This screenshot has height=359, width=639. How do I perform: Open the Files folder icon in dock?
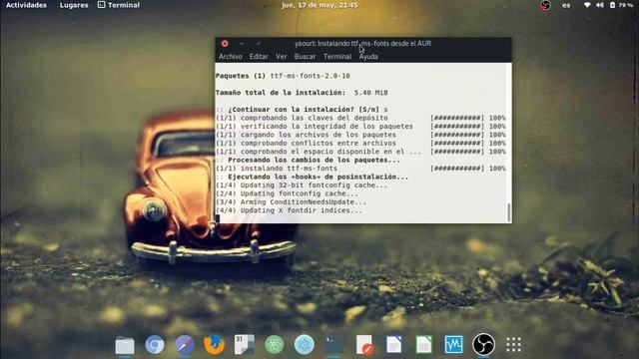[x=124, y=345]
